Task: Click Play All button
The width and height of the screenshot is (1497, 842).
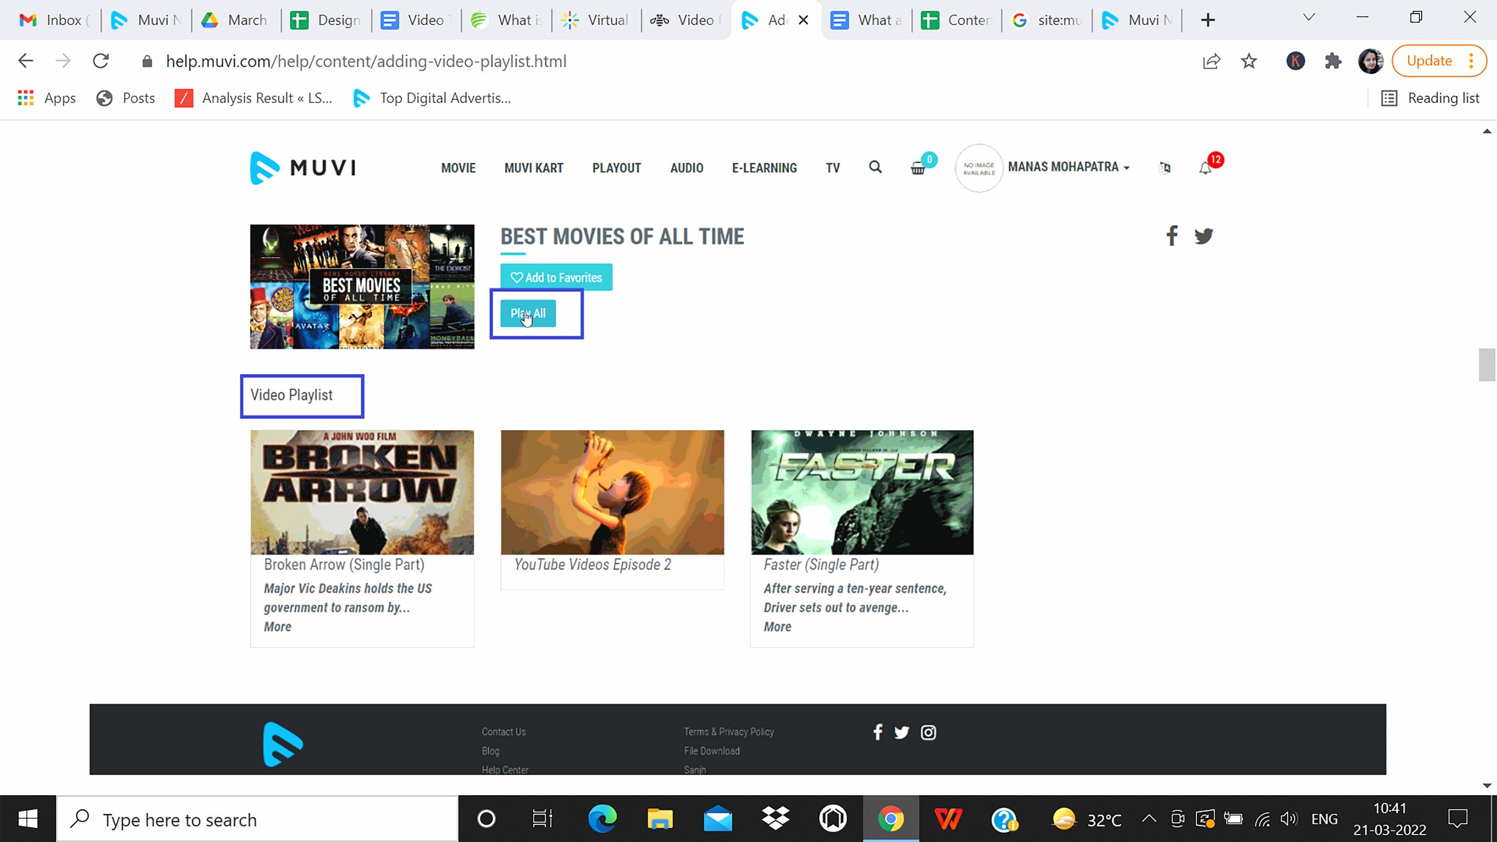Action: 527,313
